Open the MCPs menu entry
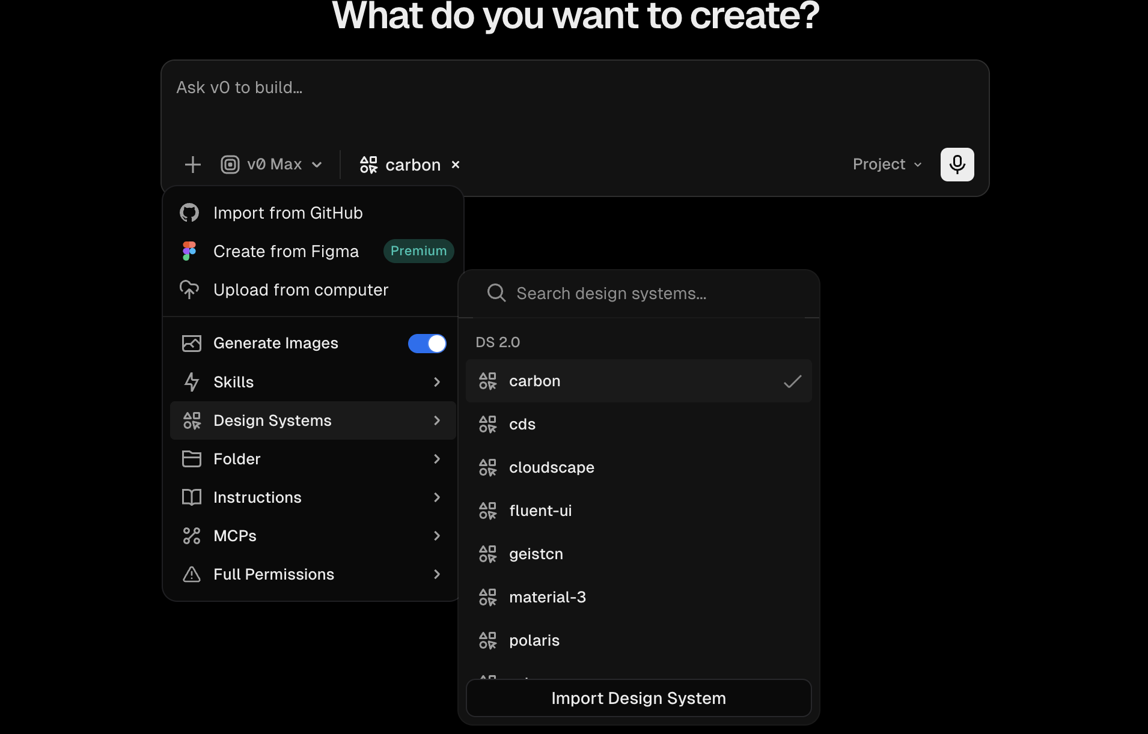Viewport: 1148px width, 734px height. (x=313, y=536)
